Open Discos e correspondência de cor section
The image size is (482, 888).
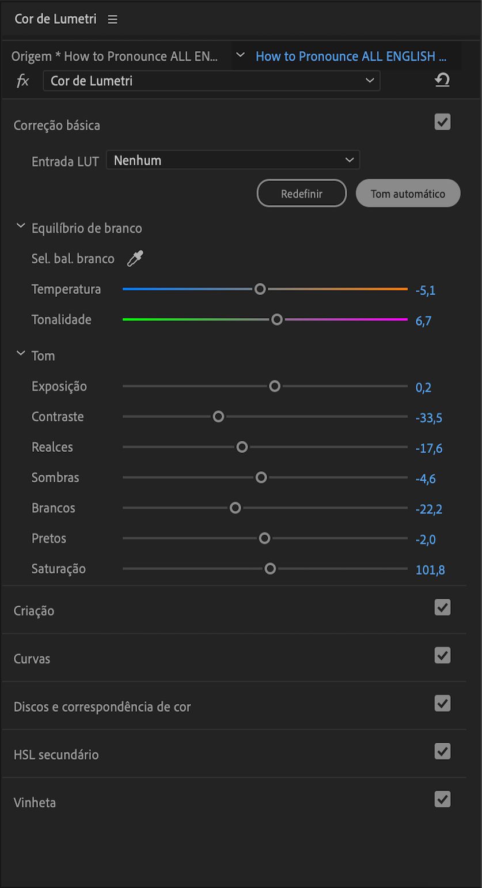[x=102, y=706]
